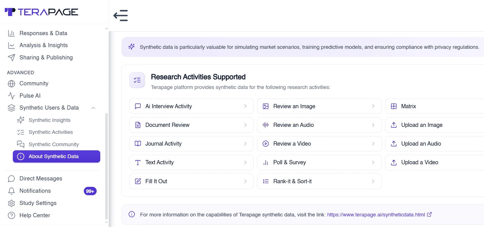Image resolution: width=484 pixels, height=227 pixels.
Task: Open the Journal Activity card
Action: (x=191, y=144)
